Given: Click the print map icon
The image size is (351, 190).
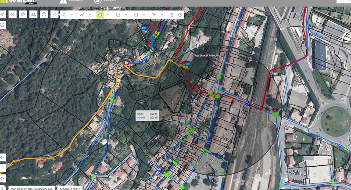Looking at the screenshot, I should click(43, 14).
